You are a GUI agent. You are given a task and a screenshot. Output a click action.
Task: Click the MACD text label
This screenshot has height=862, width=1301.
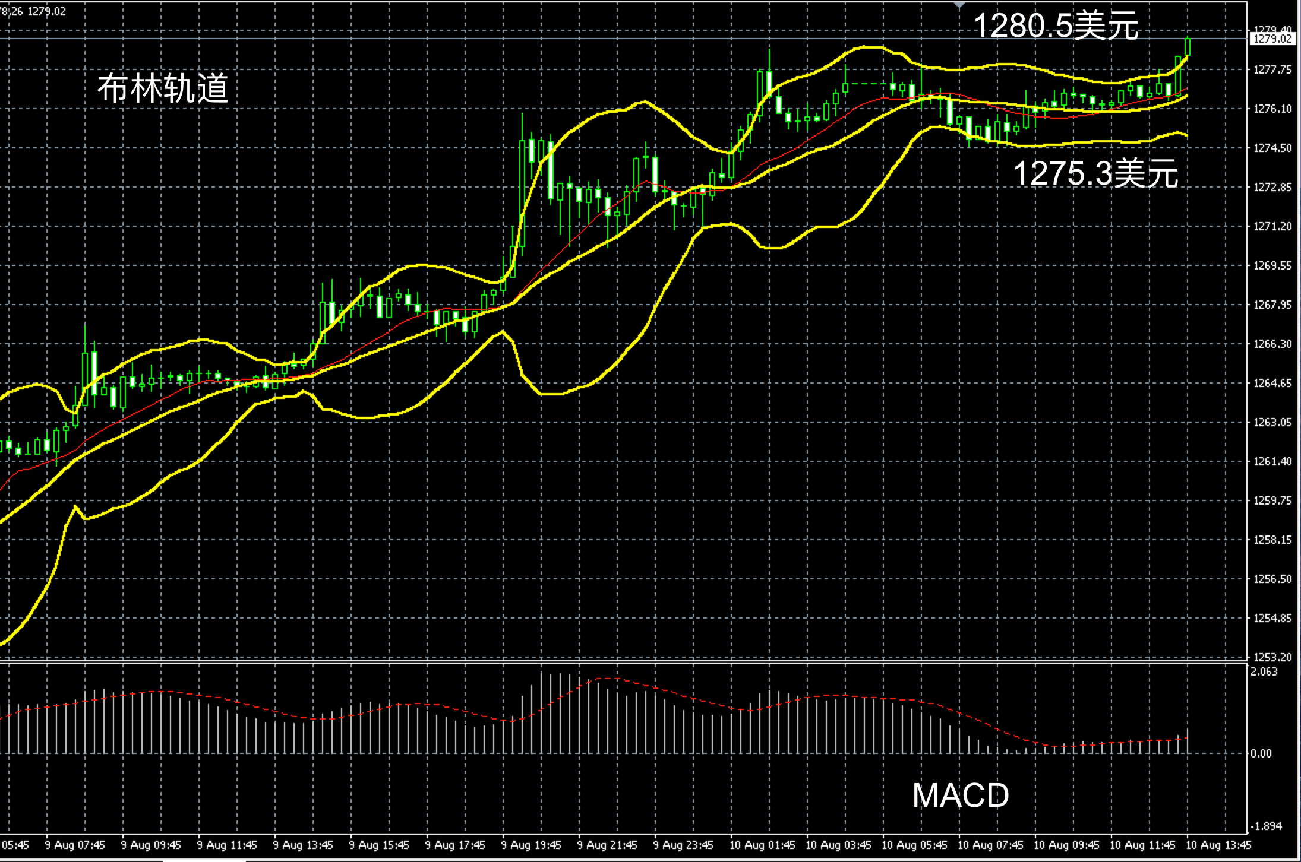coord(960,796)
